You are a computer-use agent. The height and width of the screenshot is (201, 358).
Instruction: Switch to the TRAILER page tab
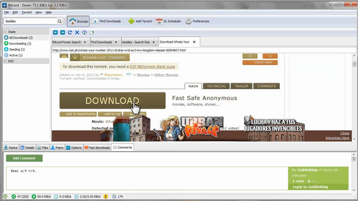[241, 86]
